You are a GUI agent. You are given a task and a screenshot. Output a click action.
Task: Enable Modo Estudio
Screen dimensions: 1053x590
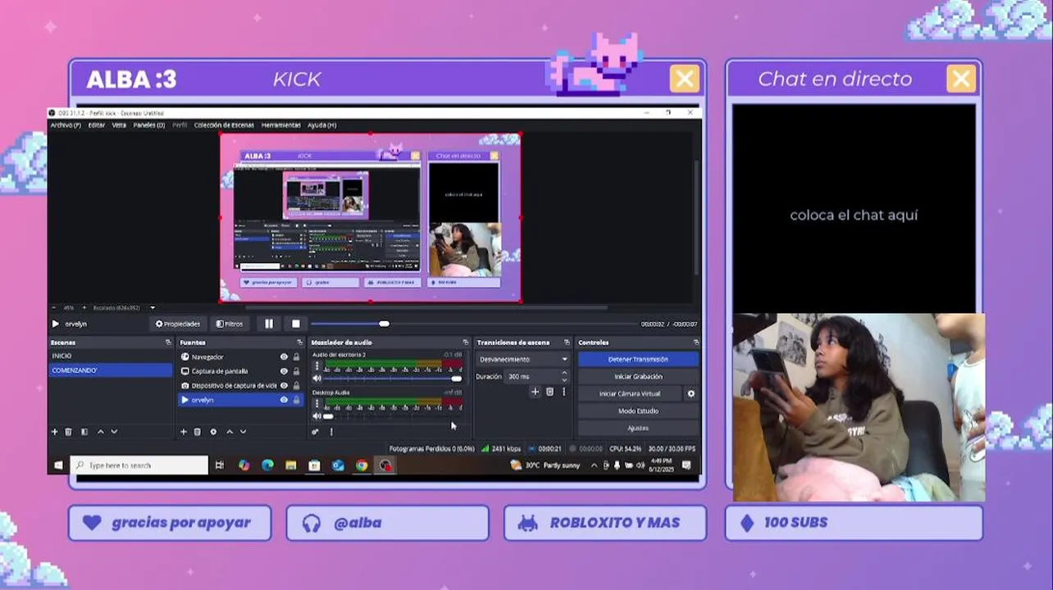tap(638, 411)
